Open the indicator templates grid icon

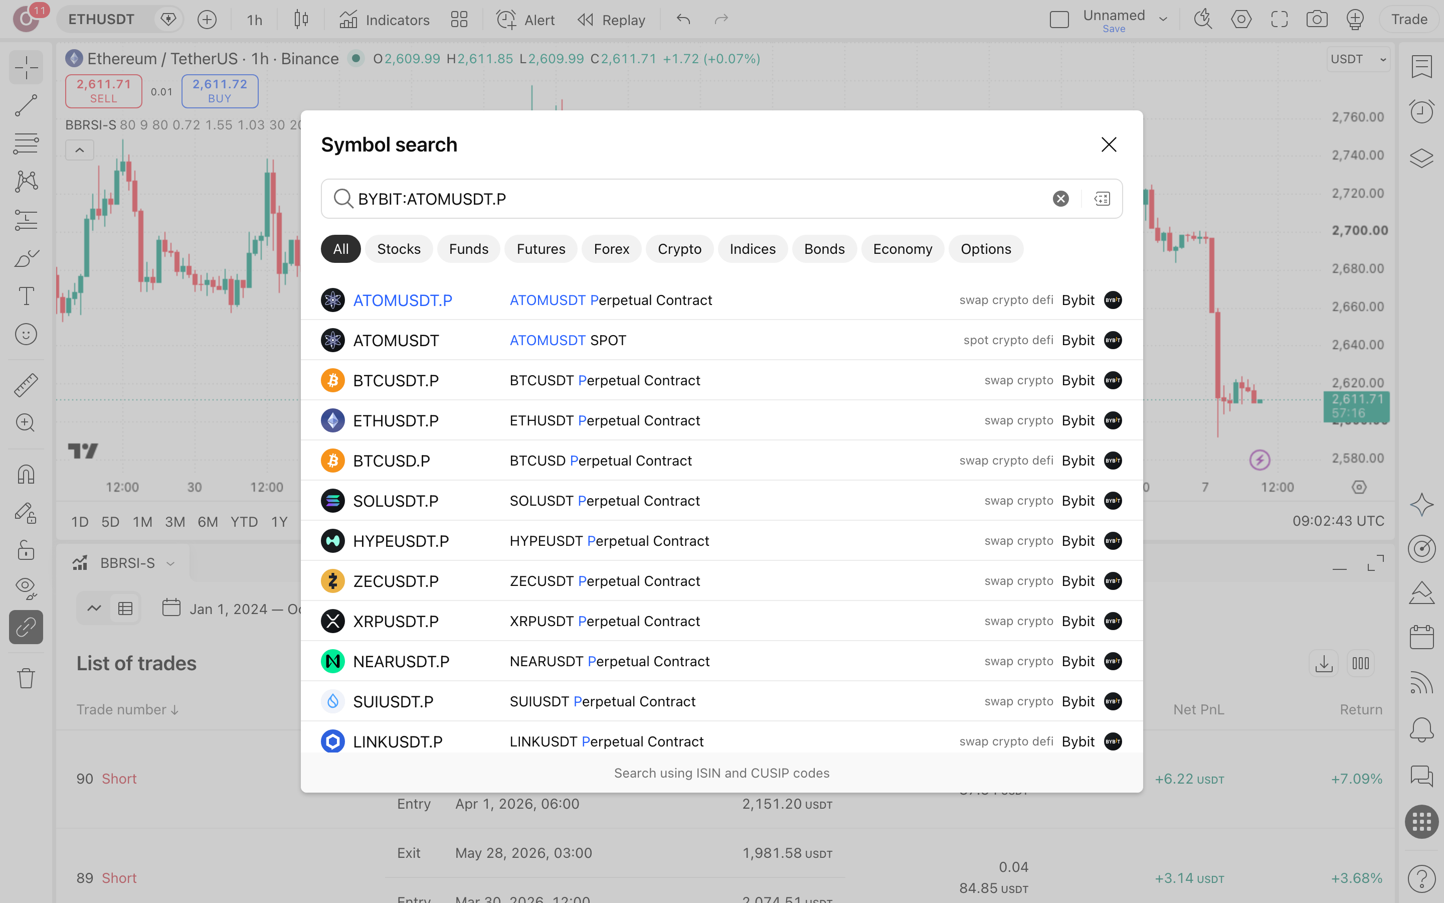459,20
